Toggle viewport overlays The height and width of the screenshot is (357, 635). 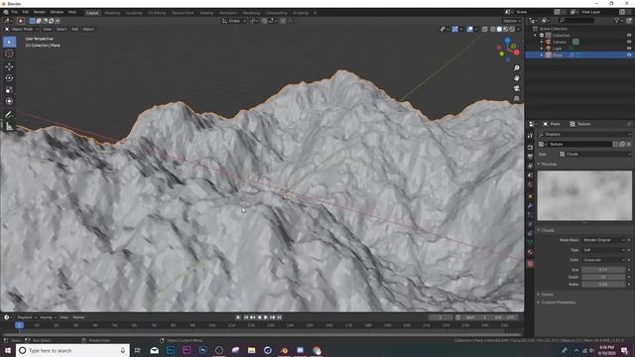[x=469, y=29]
